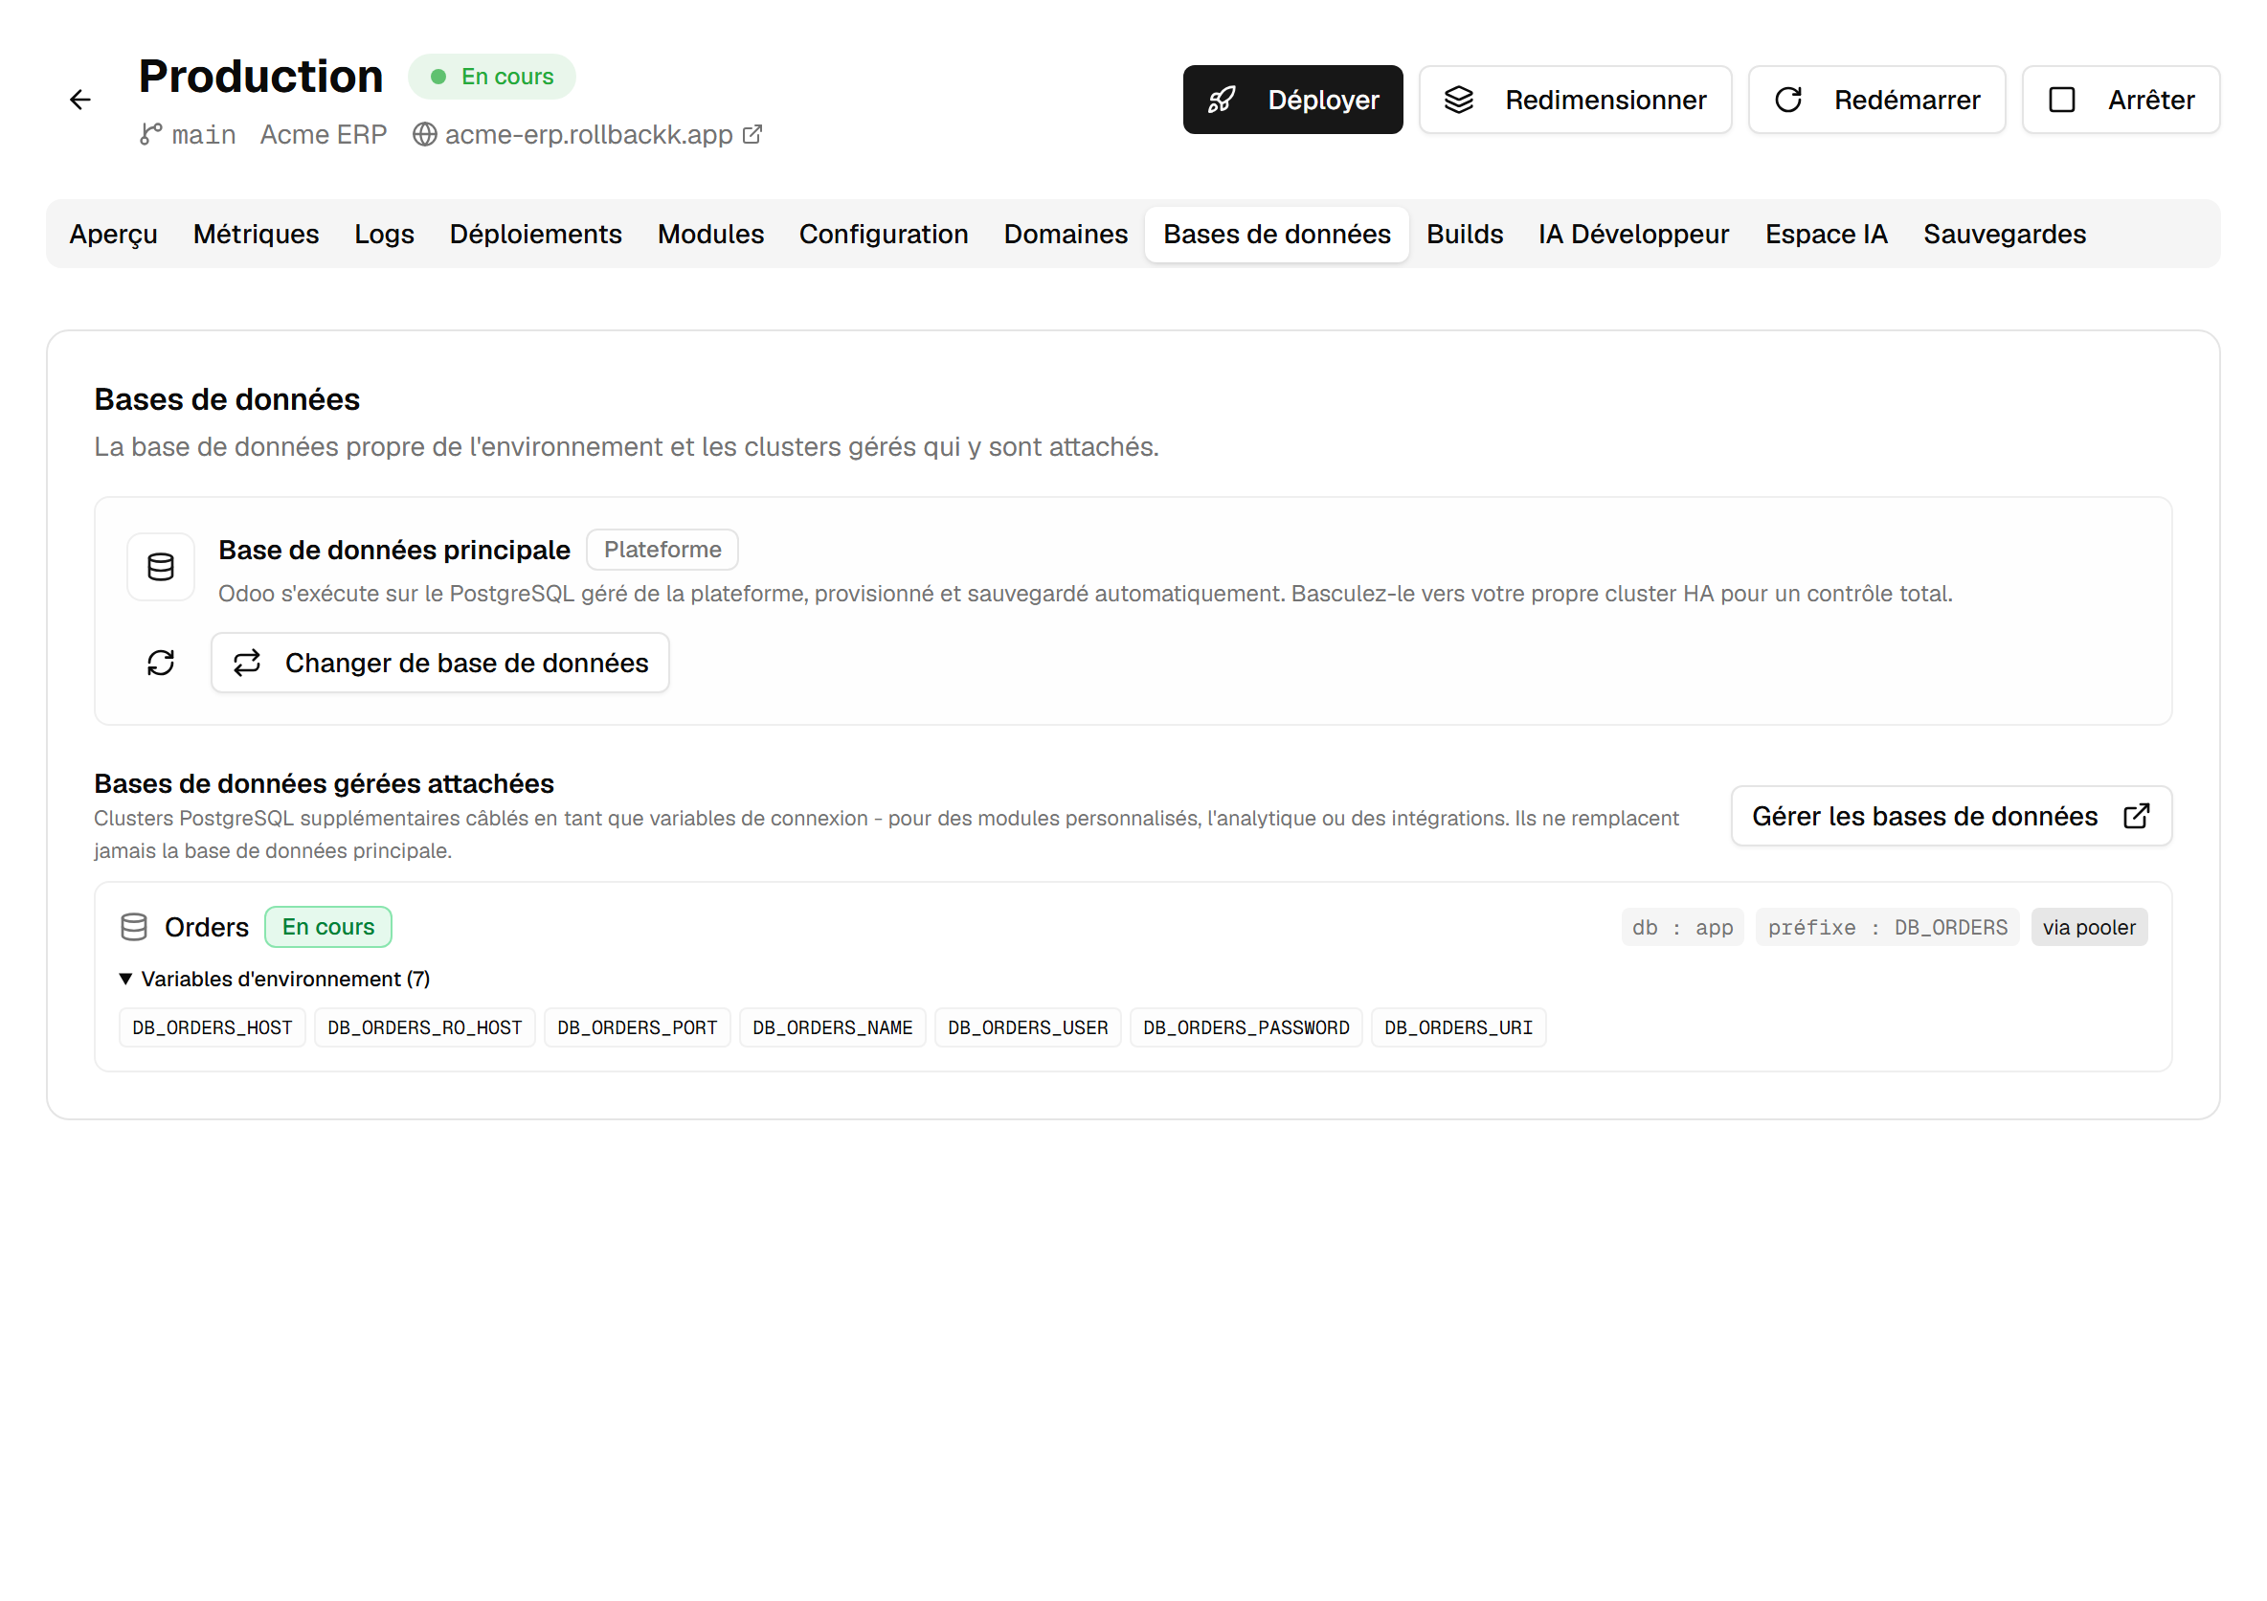
Task: Click the DB_ORDERS_HOST variable chip
Action: pyautogui.click(x=213, y=1028)
